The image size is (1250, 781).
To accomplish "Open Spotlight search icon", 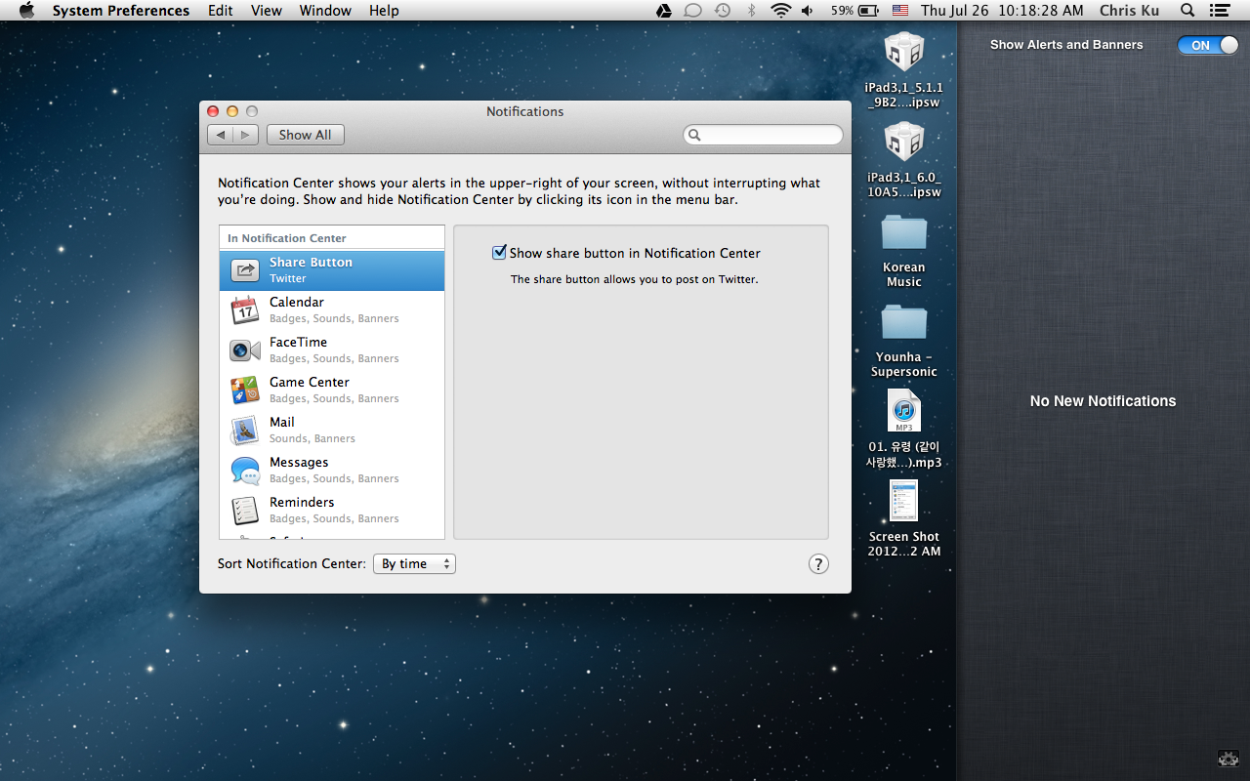I will click(1187, 11).
